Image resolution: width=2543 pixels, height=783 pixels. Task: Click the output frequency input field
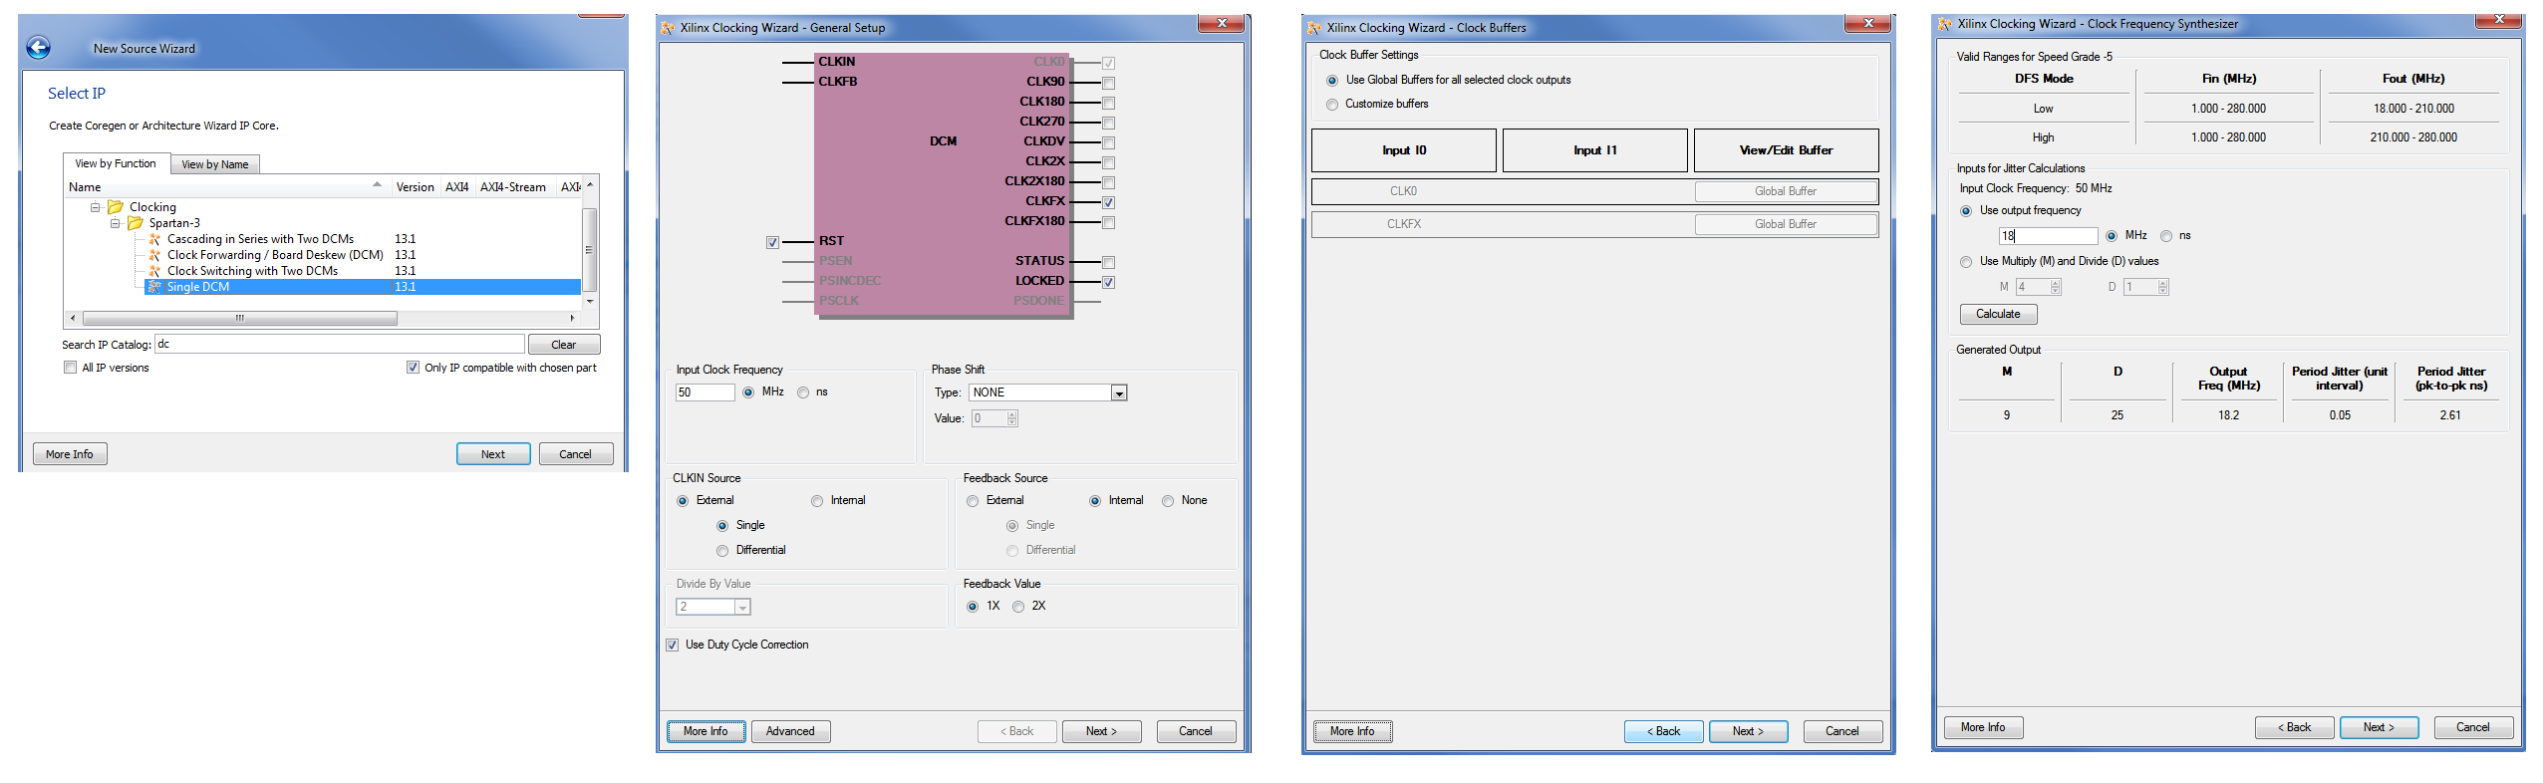2048,236
